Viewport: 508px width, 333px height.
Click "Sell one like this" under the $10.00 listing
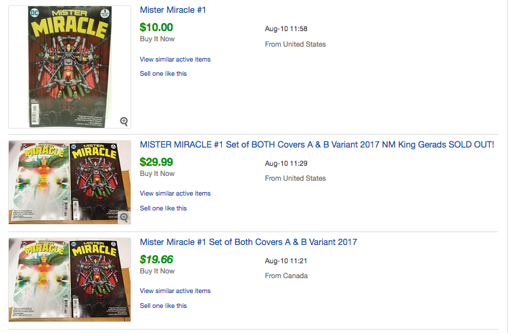(x=163, y=74)
